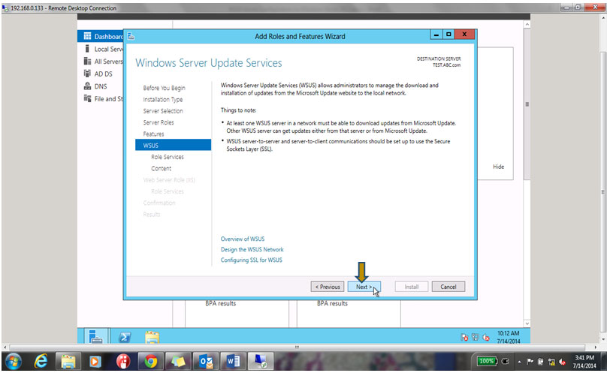Screen dimensions: 607x376
Task: Click the AD DS icon in sidebar
Action: click(x=87, y=74)
